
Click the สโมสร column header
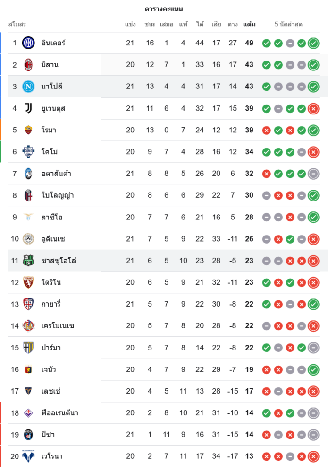17,24
